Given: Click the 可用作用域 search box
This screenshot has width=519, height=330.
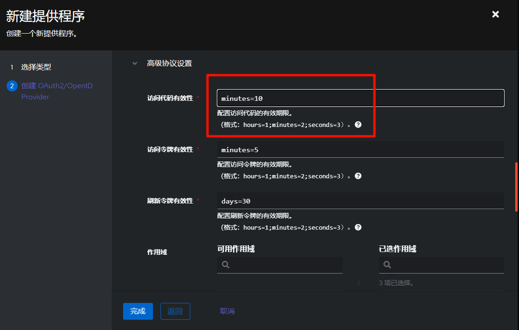Looking at the screenshot, I should [x=285, y=265].
